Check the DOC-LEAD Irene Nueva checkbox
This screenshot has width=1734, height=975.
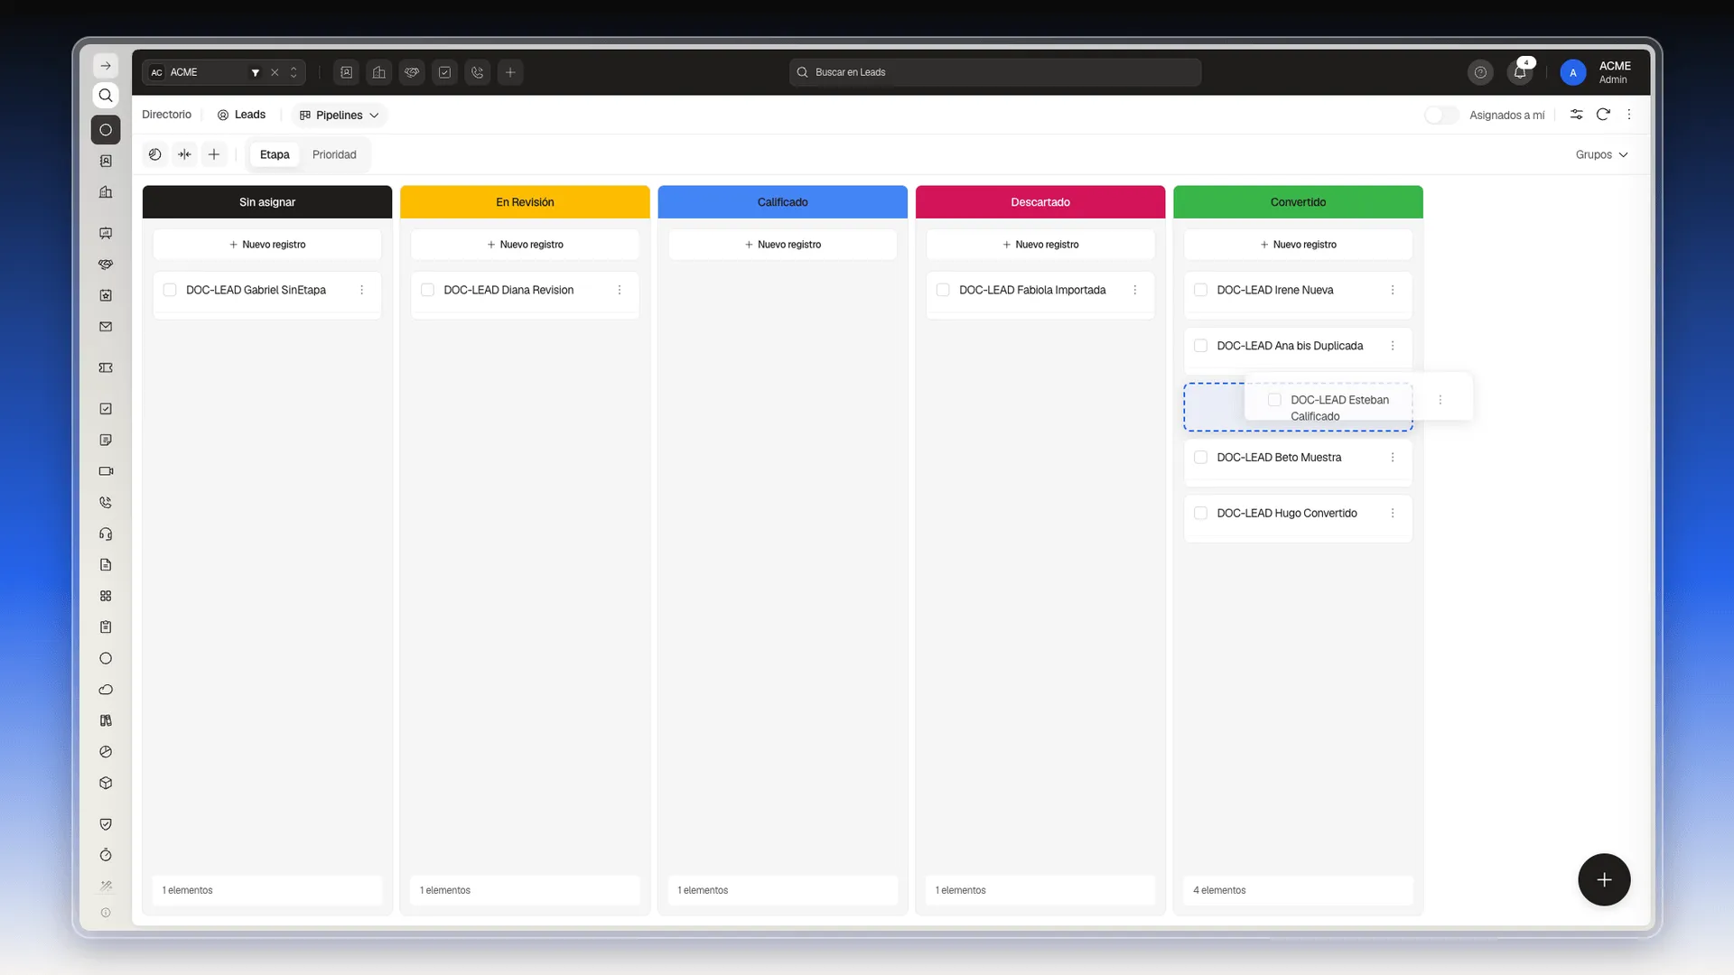tap(1201, 290)
